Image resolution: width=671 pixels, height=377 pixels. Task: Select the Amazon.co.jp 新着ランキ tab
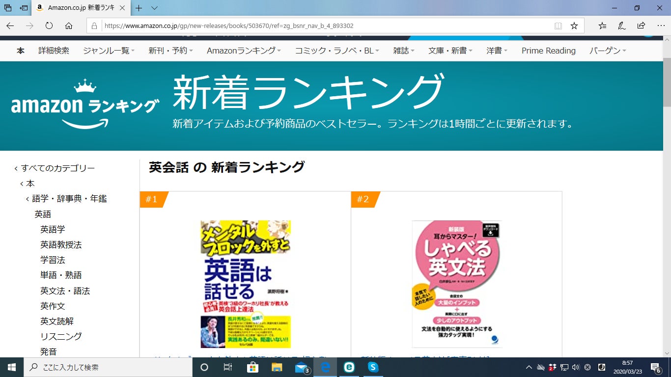(x=82, y=8)
